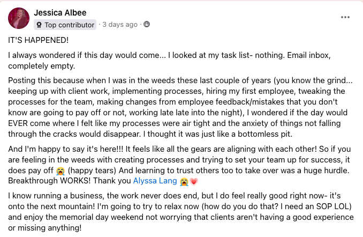
Task: Click the post audience privacy icon
Action: 147,25
